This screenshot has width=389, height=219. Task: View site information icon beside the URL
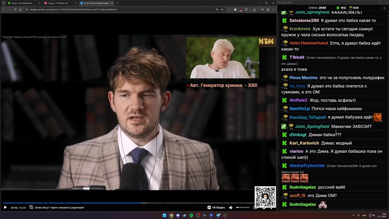pyautogui.click(x=27, y=9)
